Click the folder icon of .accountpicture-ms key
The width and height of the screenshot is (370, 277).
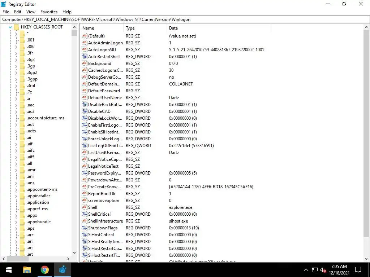click(x=22, y=118)
